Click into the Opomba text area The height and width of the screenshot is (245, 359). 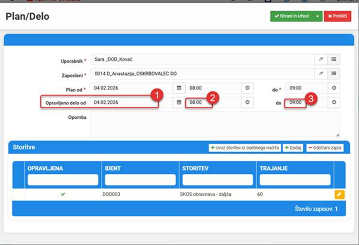click(x=215, y=125)
